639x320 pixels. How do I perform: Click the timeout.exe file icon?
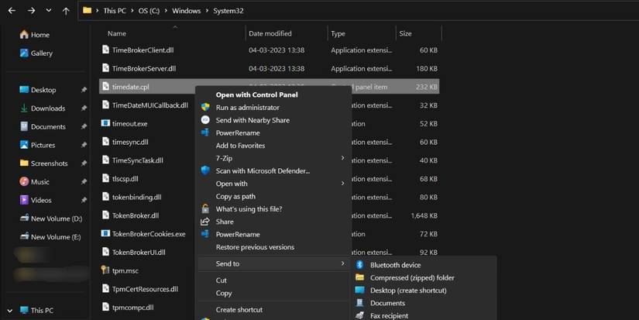pos(106,123)
